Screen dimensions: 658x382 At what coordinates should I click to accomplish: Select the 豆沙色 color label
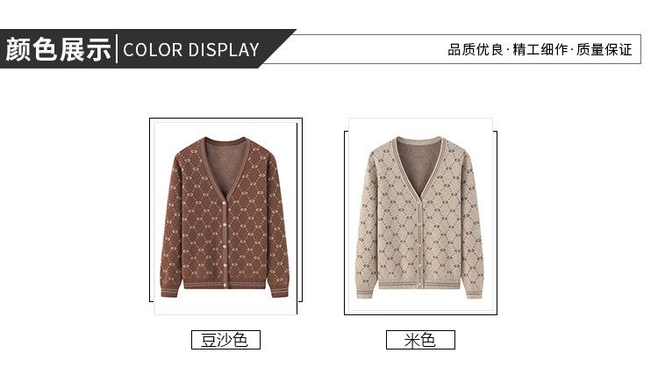[225, 340]
